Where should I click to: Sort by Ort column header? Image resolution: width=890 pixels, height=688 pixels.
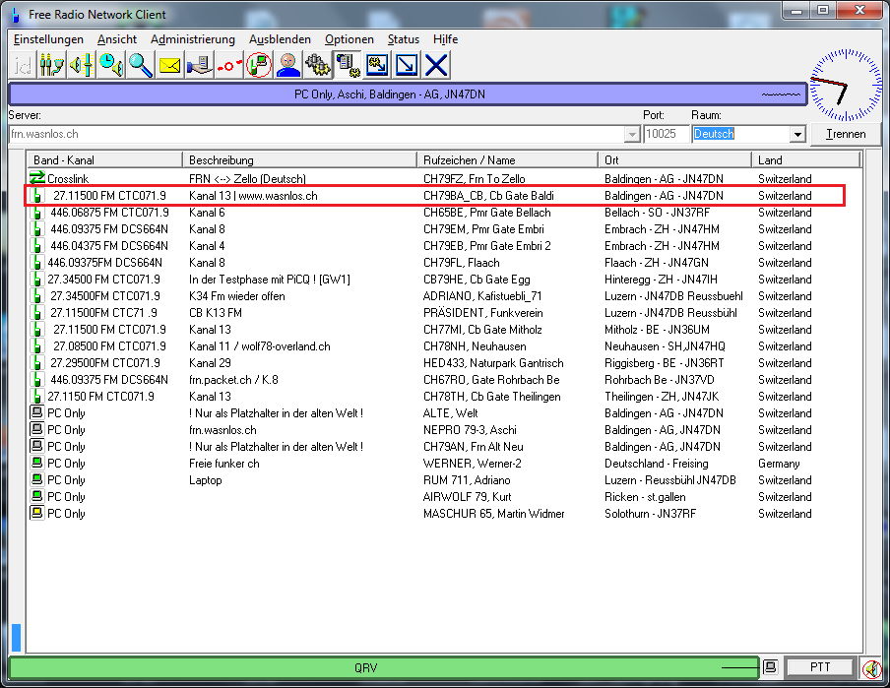tap(674, 160)
